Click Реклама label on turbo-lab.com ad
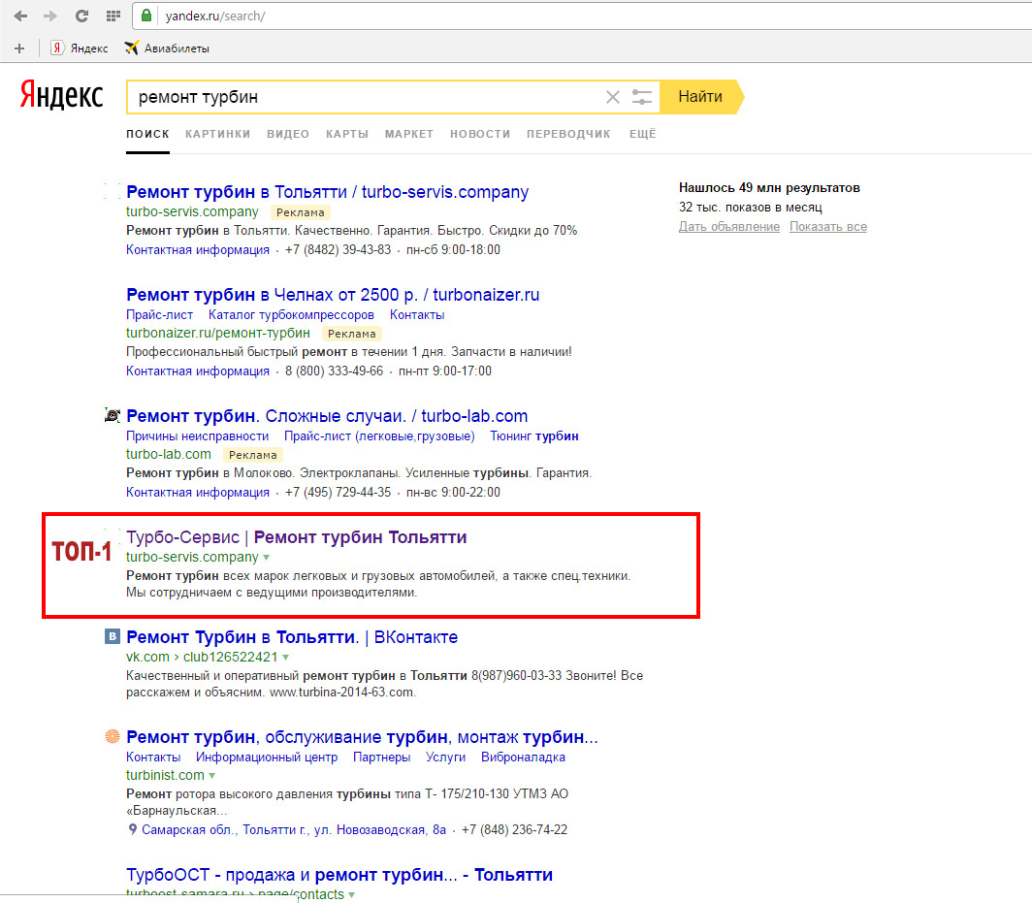Viewport: 1032px width, 903px height. point(253,455)
